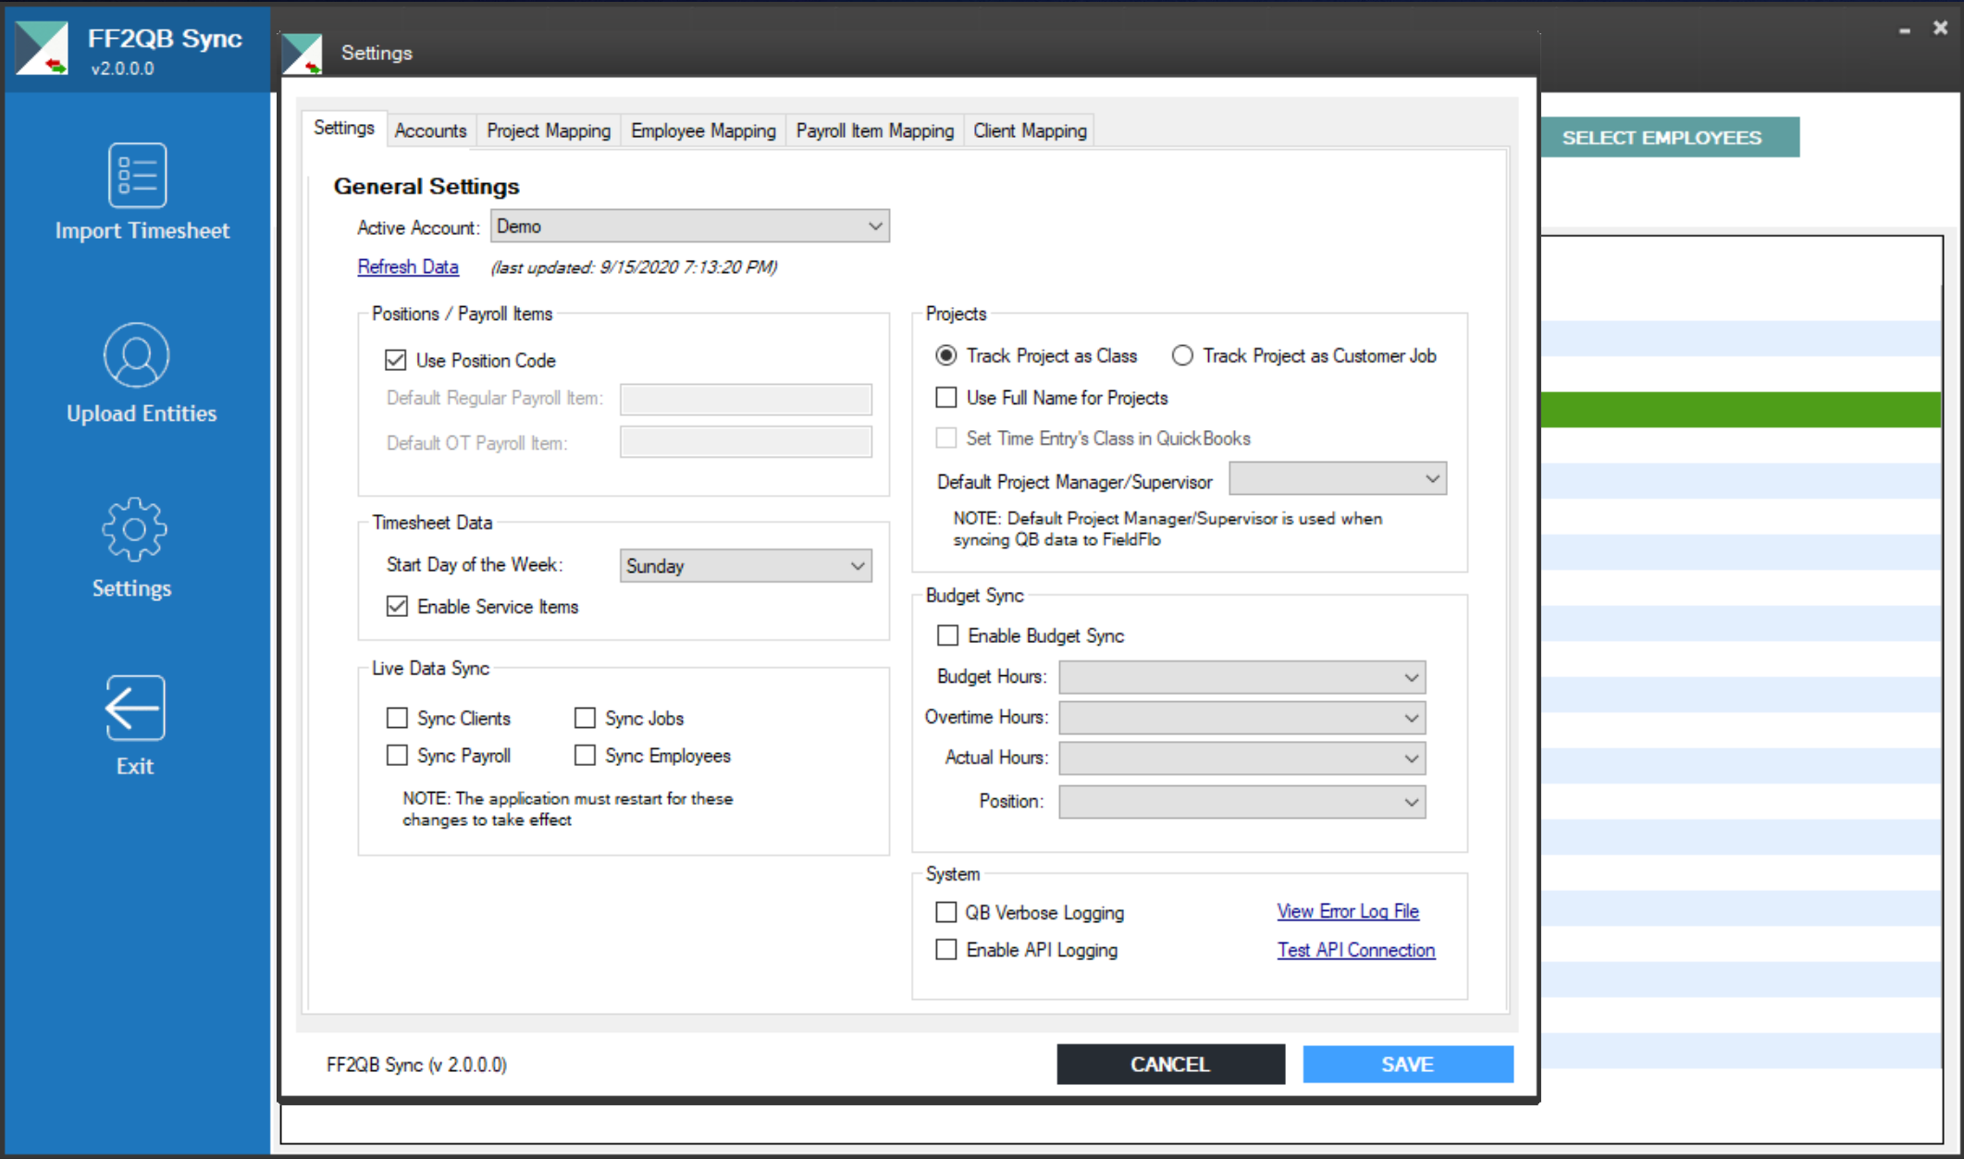Click the FF2QB Sync logo in main window

[42, 48]
